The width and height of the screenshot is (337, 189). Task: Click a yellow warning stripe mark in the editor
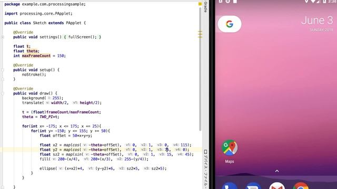pyautogui.click(x=200, y=34)
